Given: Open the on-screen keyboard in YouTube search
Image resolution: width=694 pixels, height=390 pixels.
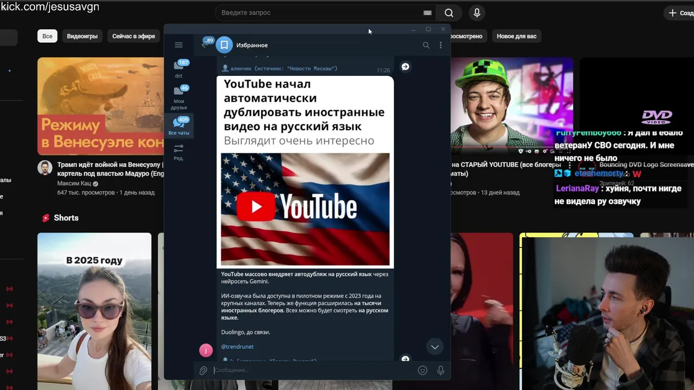Looking at the screenshot, I should click(x=427, y=13).
